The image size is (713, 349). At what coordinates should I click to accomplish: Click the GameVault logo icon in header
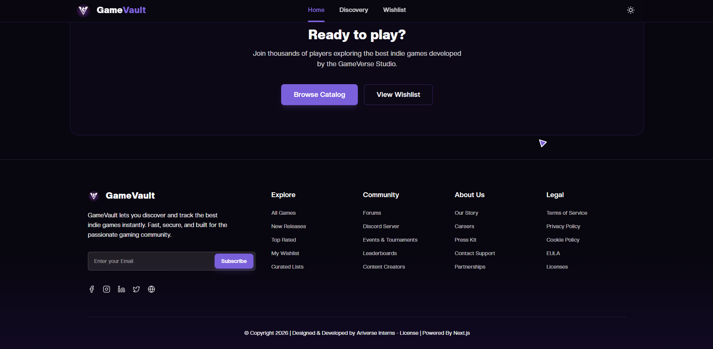tap(83, 10)
